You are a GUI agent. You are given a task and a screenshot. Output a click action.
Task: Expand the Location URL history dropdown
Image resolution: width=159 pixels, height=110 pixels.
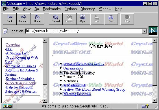coord(145,31)
